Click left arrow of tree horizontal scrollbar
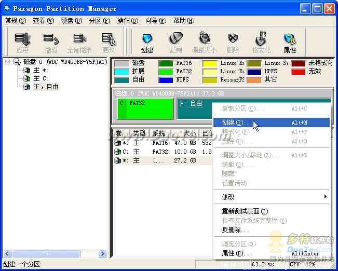Image resolution: width=338 pixels, height=271 pixels. click(x=7, y=254)
